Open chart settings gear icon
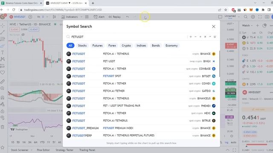This screenshot has width=273, height=153. [253, 17]
